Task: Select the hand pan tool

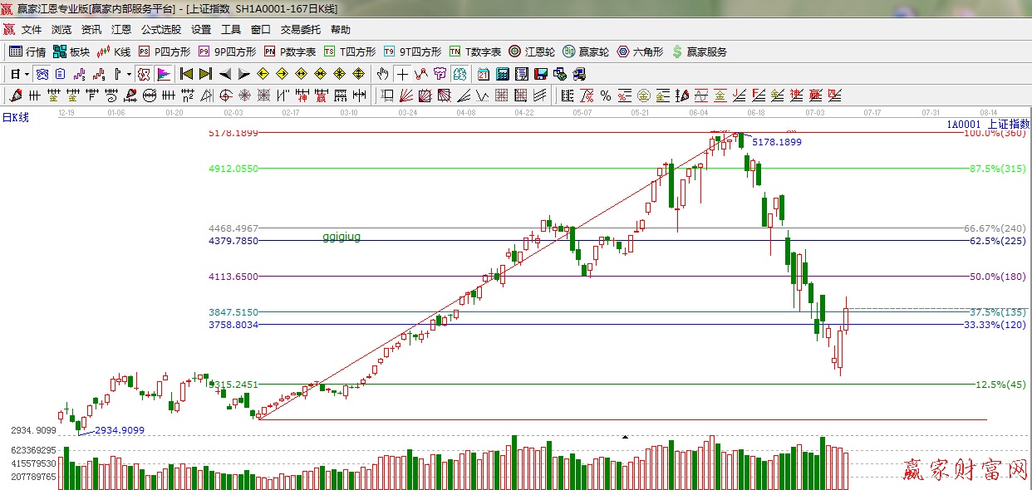Action: pyautogui.click(x=382, y=74)
